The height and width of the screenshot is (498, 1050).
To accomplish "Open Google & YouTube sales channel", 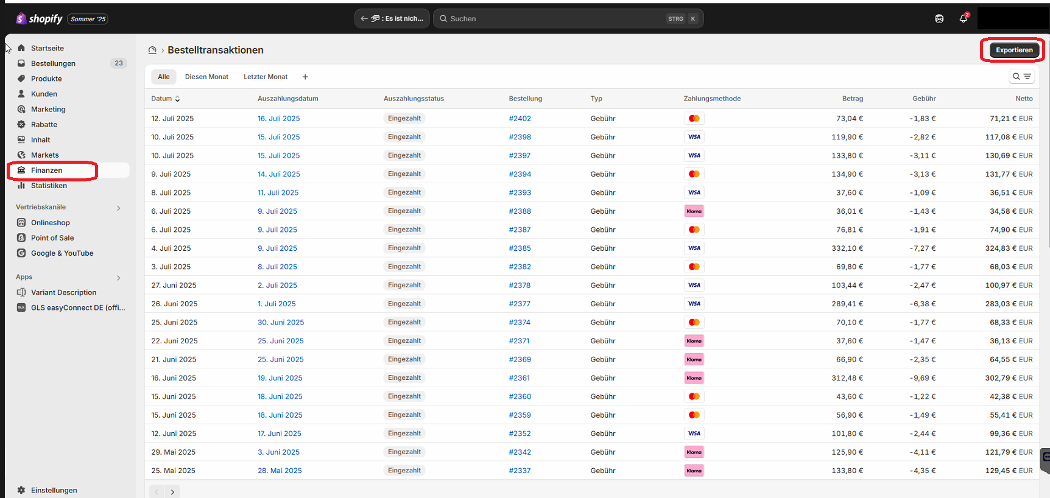I will point(62,253).
